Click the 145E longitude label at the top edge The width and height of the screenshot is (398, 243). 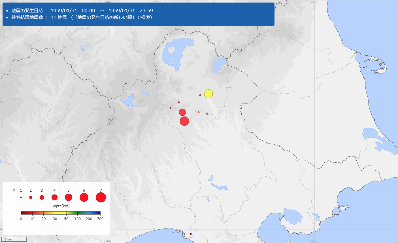[x=314, y=2]
